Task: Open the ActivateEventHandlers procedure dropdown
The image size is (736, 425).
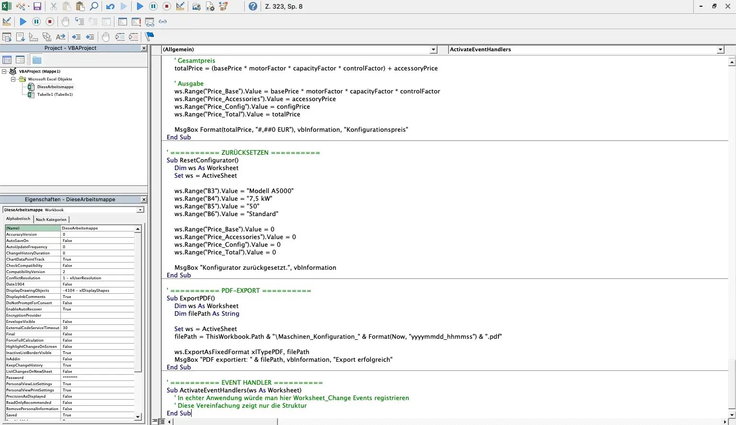Action: coord(720,49)
